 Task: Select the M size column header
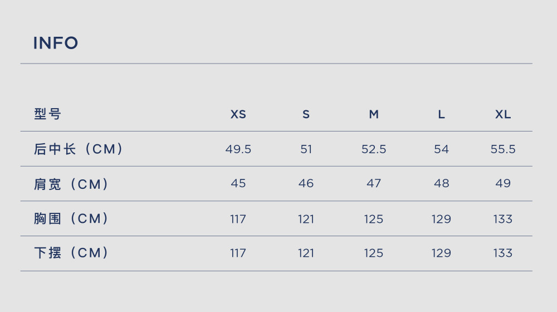coord(374,114)
